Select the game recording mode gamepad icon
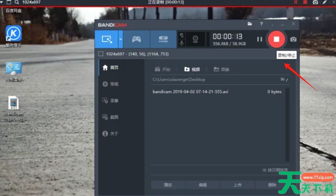The width and height of the screenshot is (336, 196). pos(136,39)
